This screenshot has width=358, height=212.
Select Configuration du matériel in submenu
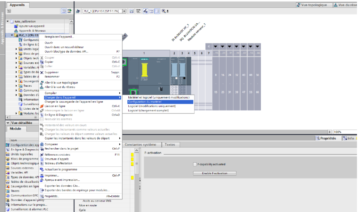160,102
